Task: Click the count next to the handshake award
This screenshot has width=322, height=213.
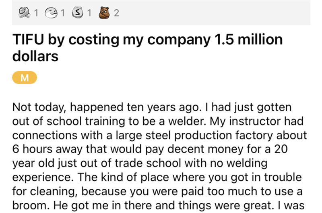Action: 36,13
